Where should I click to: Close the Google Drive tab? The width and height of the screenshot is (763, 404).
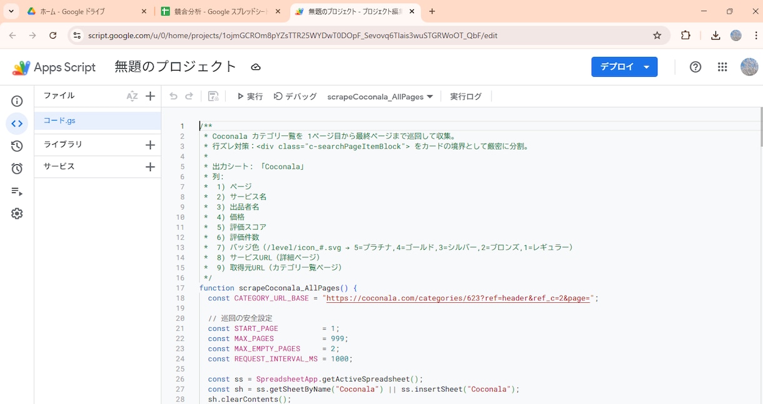click(144, 11)
